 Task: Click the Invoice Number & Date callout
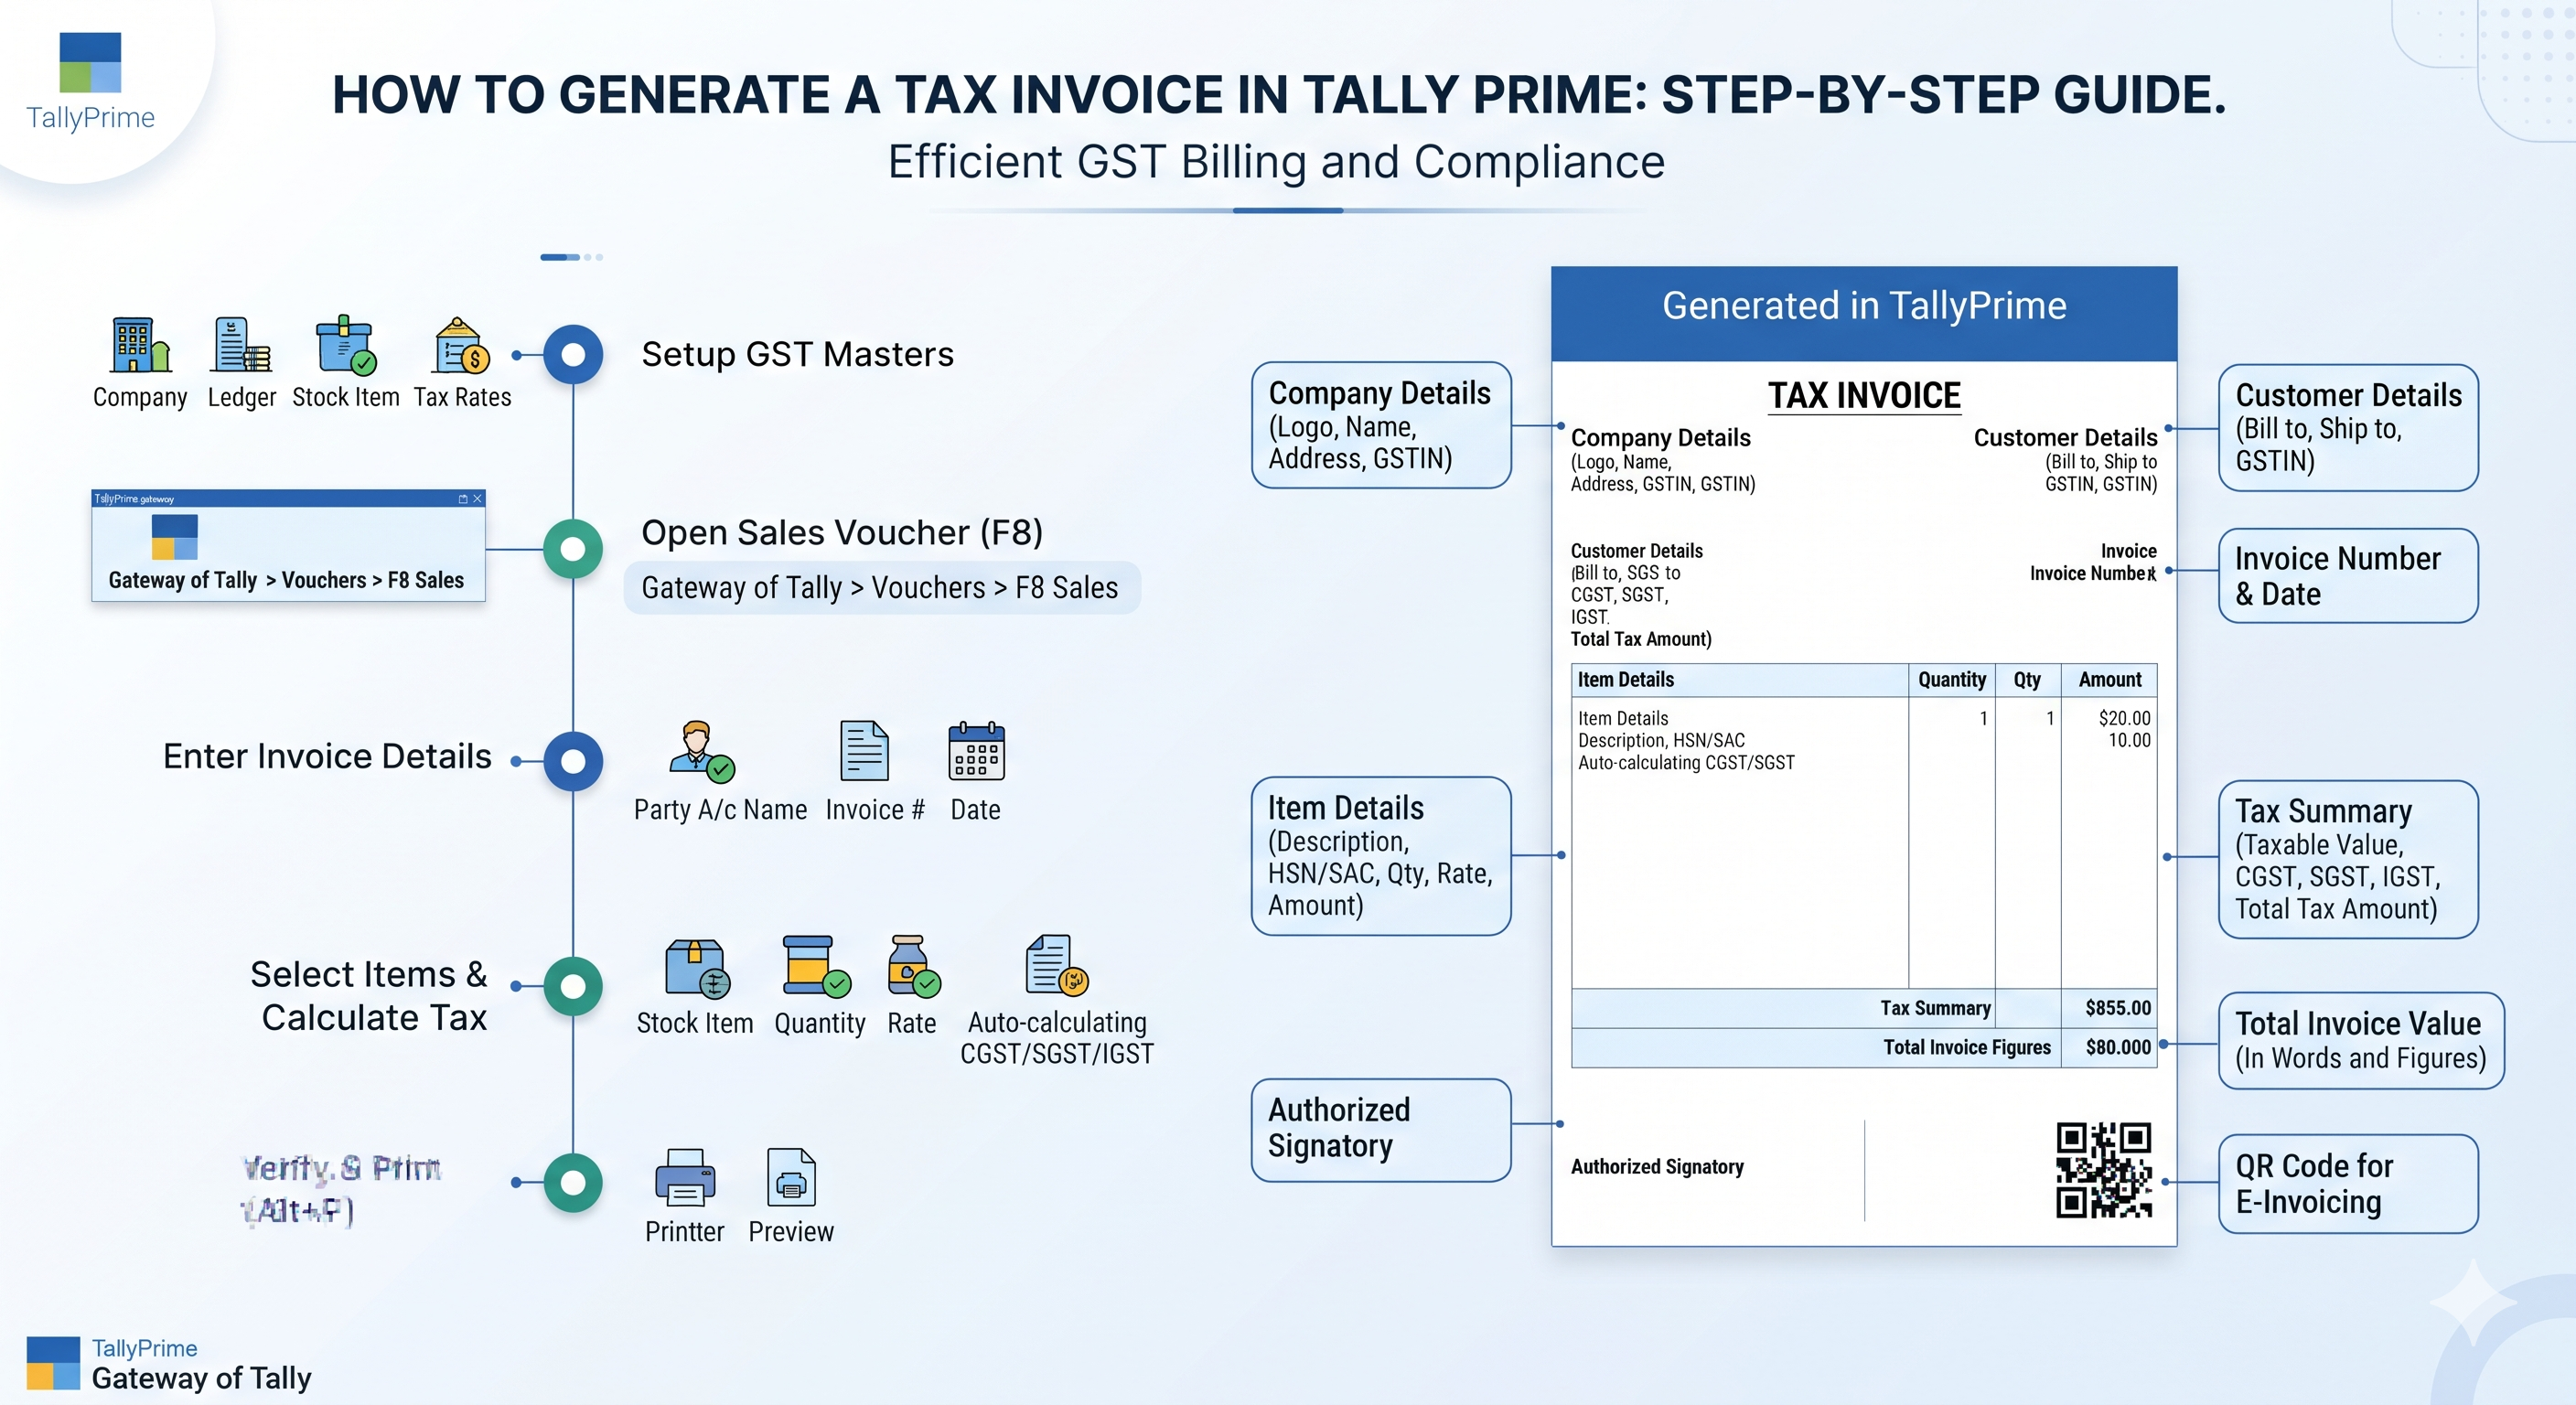[2348, 576]
